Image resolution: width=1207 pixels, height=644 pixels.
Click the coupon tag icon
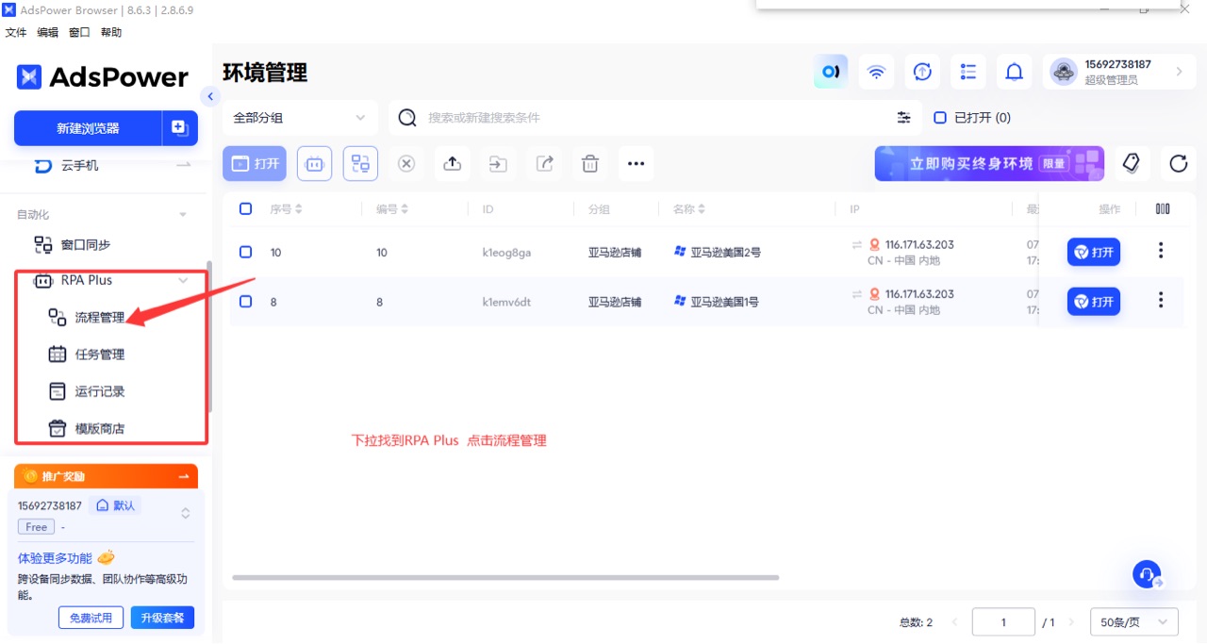(1132, 163)
